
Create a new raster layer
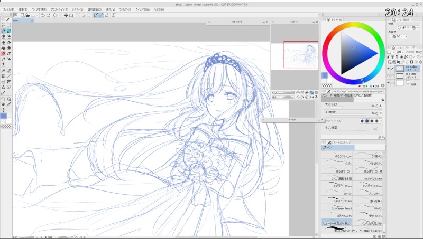tap(390, 62)
